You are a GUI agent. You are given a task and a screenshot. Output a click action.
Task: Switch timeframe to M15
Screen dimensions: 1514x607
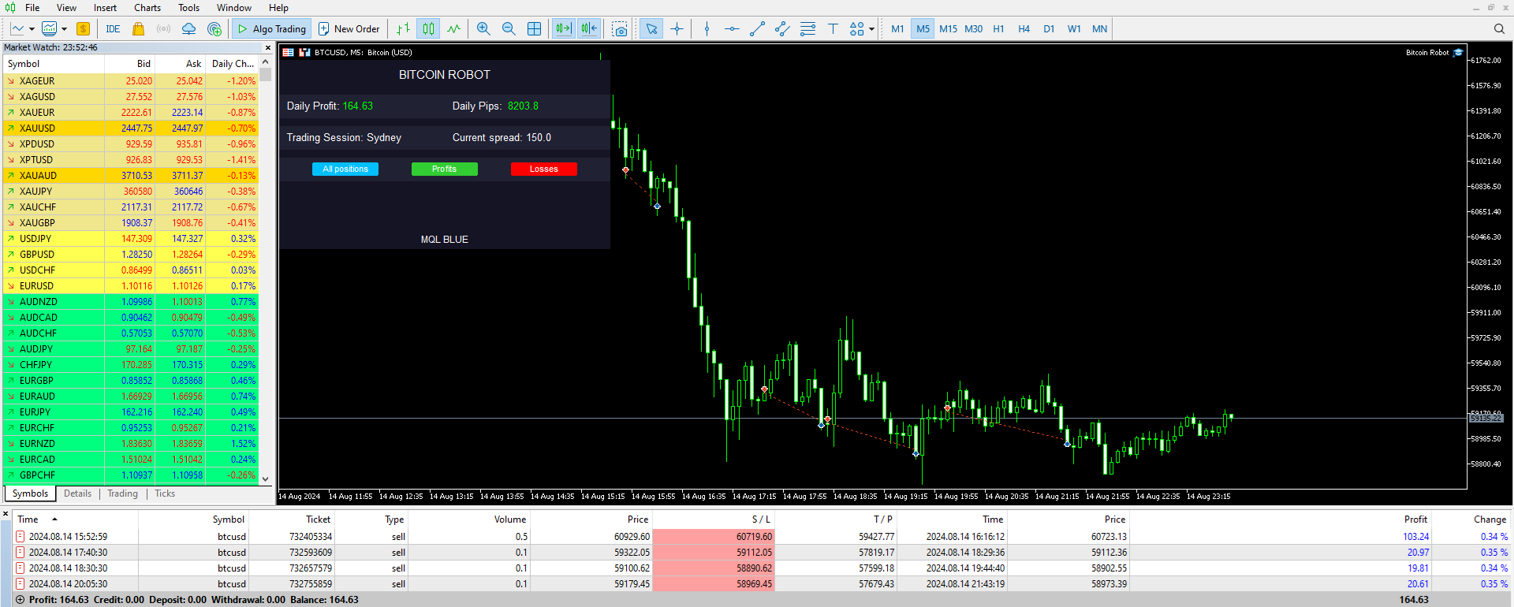[948, 29]
